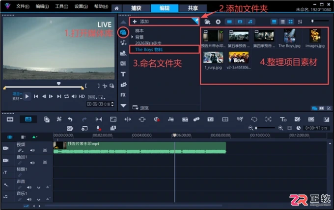This screenshot has height=210, width=334.
Task: Click the timeline zoom-out magnifier
Action: coord(250,128)
